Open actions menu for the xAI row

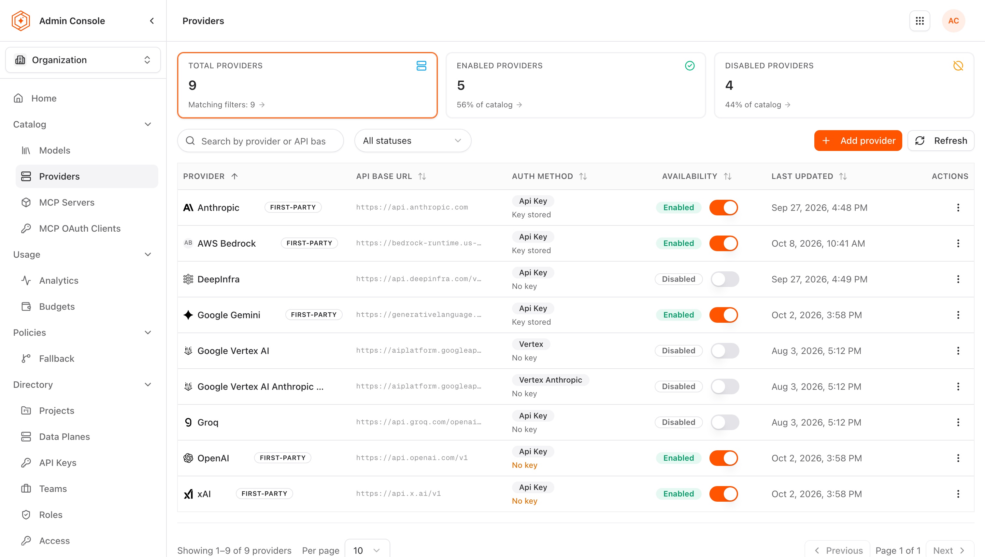(x=958, y=494)
